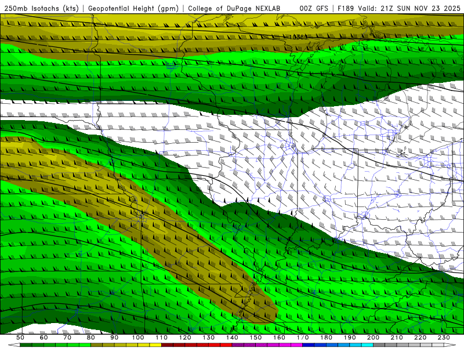This screenshot has width=464, height=348.
Task: Click the 'Geopotential Height (gpm)' header label
Action: click(x=133, y=9)
